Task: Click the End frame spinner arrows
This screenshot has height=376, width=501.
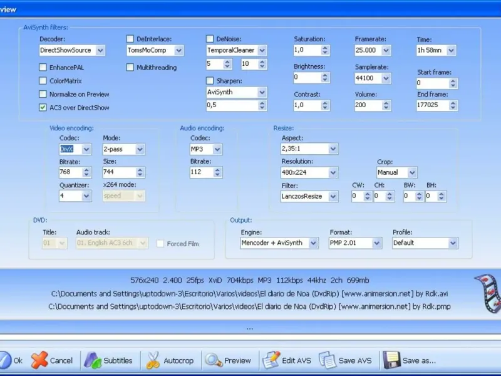Action: tap(453, 105)
